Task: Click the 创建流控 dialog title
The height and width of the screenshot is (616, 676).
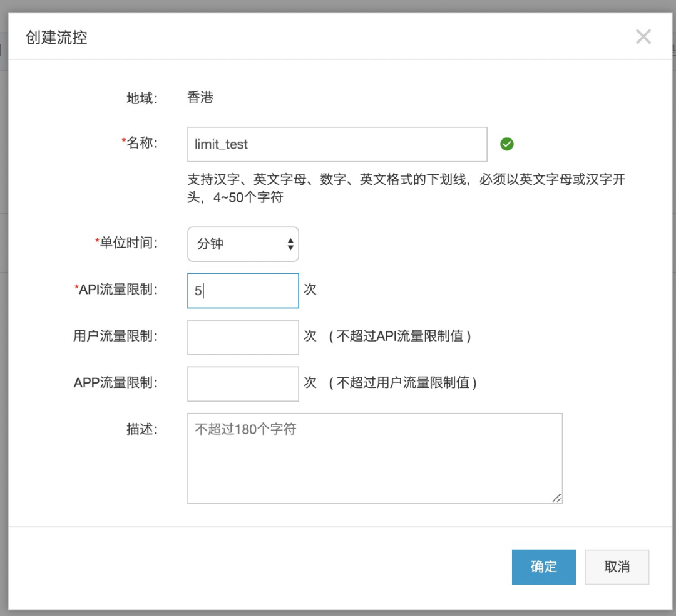Action: (56, 37)
